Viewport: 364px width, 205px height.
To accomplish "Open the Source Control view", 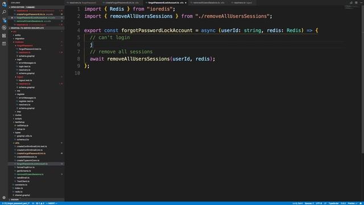I will (4, 20).
